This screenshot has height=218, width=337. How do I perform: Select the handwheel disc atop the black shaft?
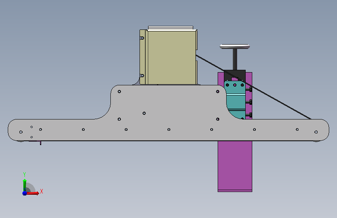pyautogui.click(x=235, y=46)
